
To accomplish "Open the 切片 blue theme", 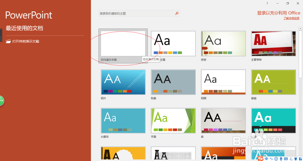I will click(123, 82).
